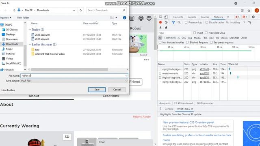This screenshot has width=260, height=146.
Task: Open the No throttling dropdown
Action: click(x=235, y=22)
